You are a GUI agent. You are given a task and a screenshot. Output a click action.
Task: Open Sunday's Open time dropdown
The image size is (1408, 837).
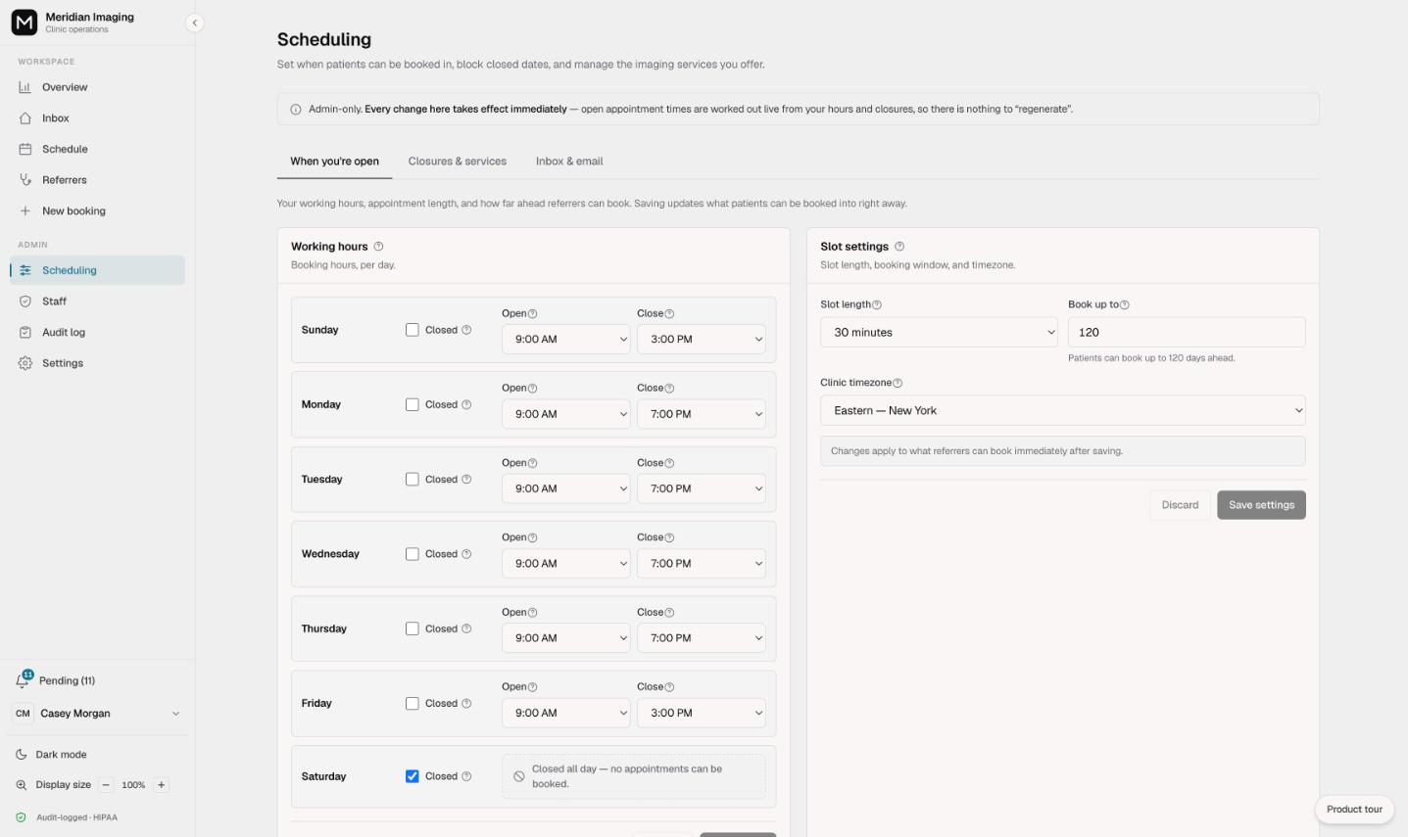pyautogui.click(x=565, y=340)
